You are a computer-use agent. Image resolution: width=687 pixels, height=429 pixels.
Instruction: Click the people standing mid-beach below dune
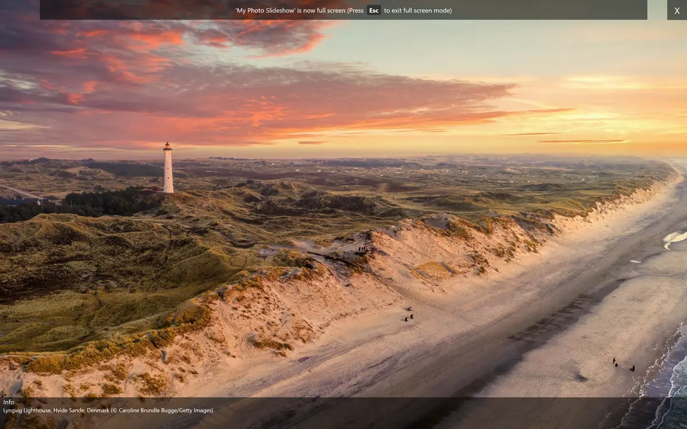point(408,315)
